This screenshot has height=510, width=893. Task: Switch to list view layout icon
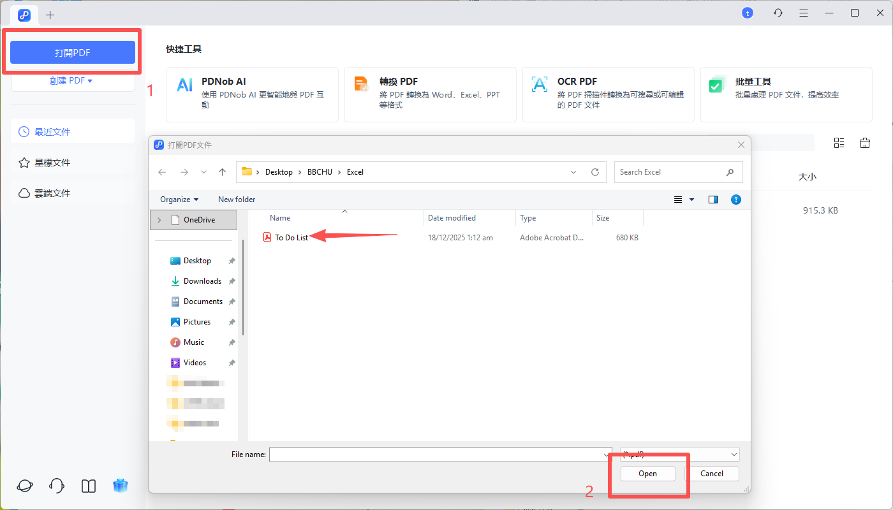pos(839,143)
